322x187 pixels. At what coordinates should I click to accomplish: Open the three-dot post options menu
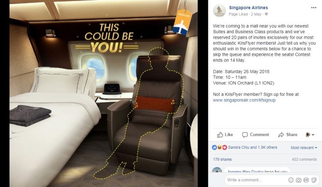click(314, 8)
